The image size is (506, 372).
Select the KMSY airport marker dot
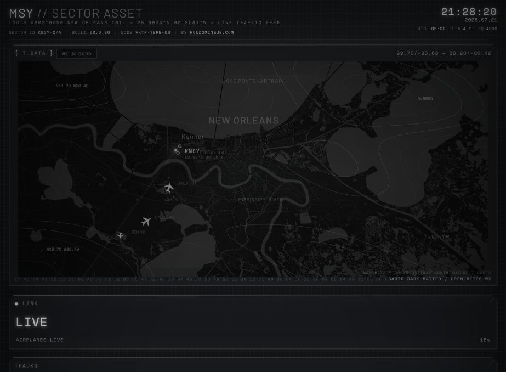click(x=175, y=150)
